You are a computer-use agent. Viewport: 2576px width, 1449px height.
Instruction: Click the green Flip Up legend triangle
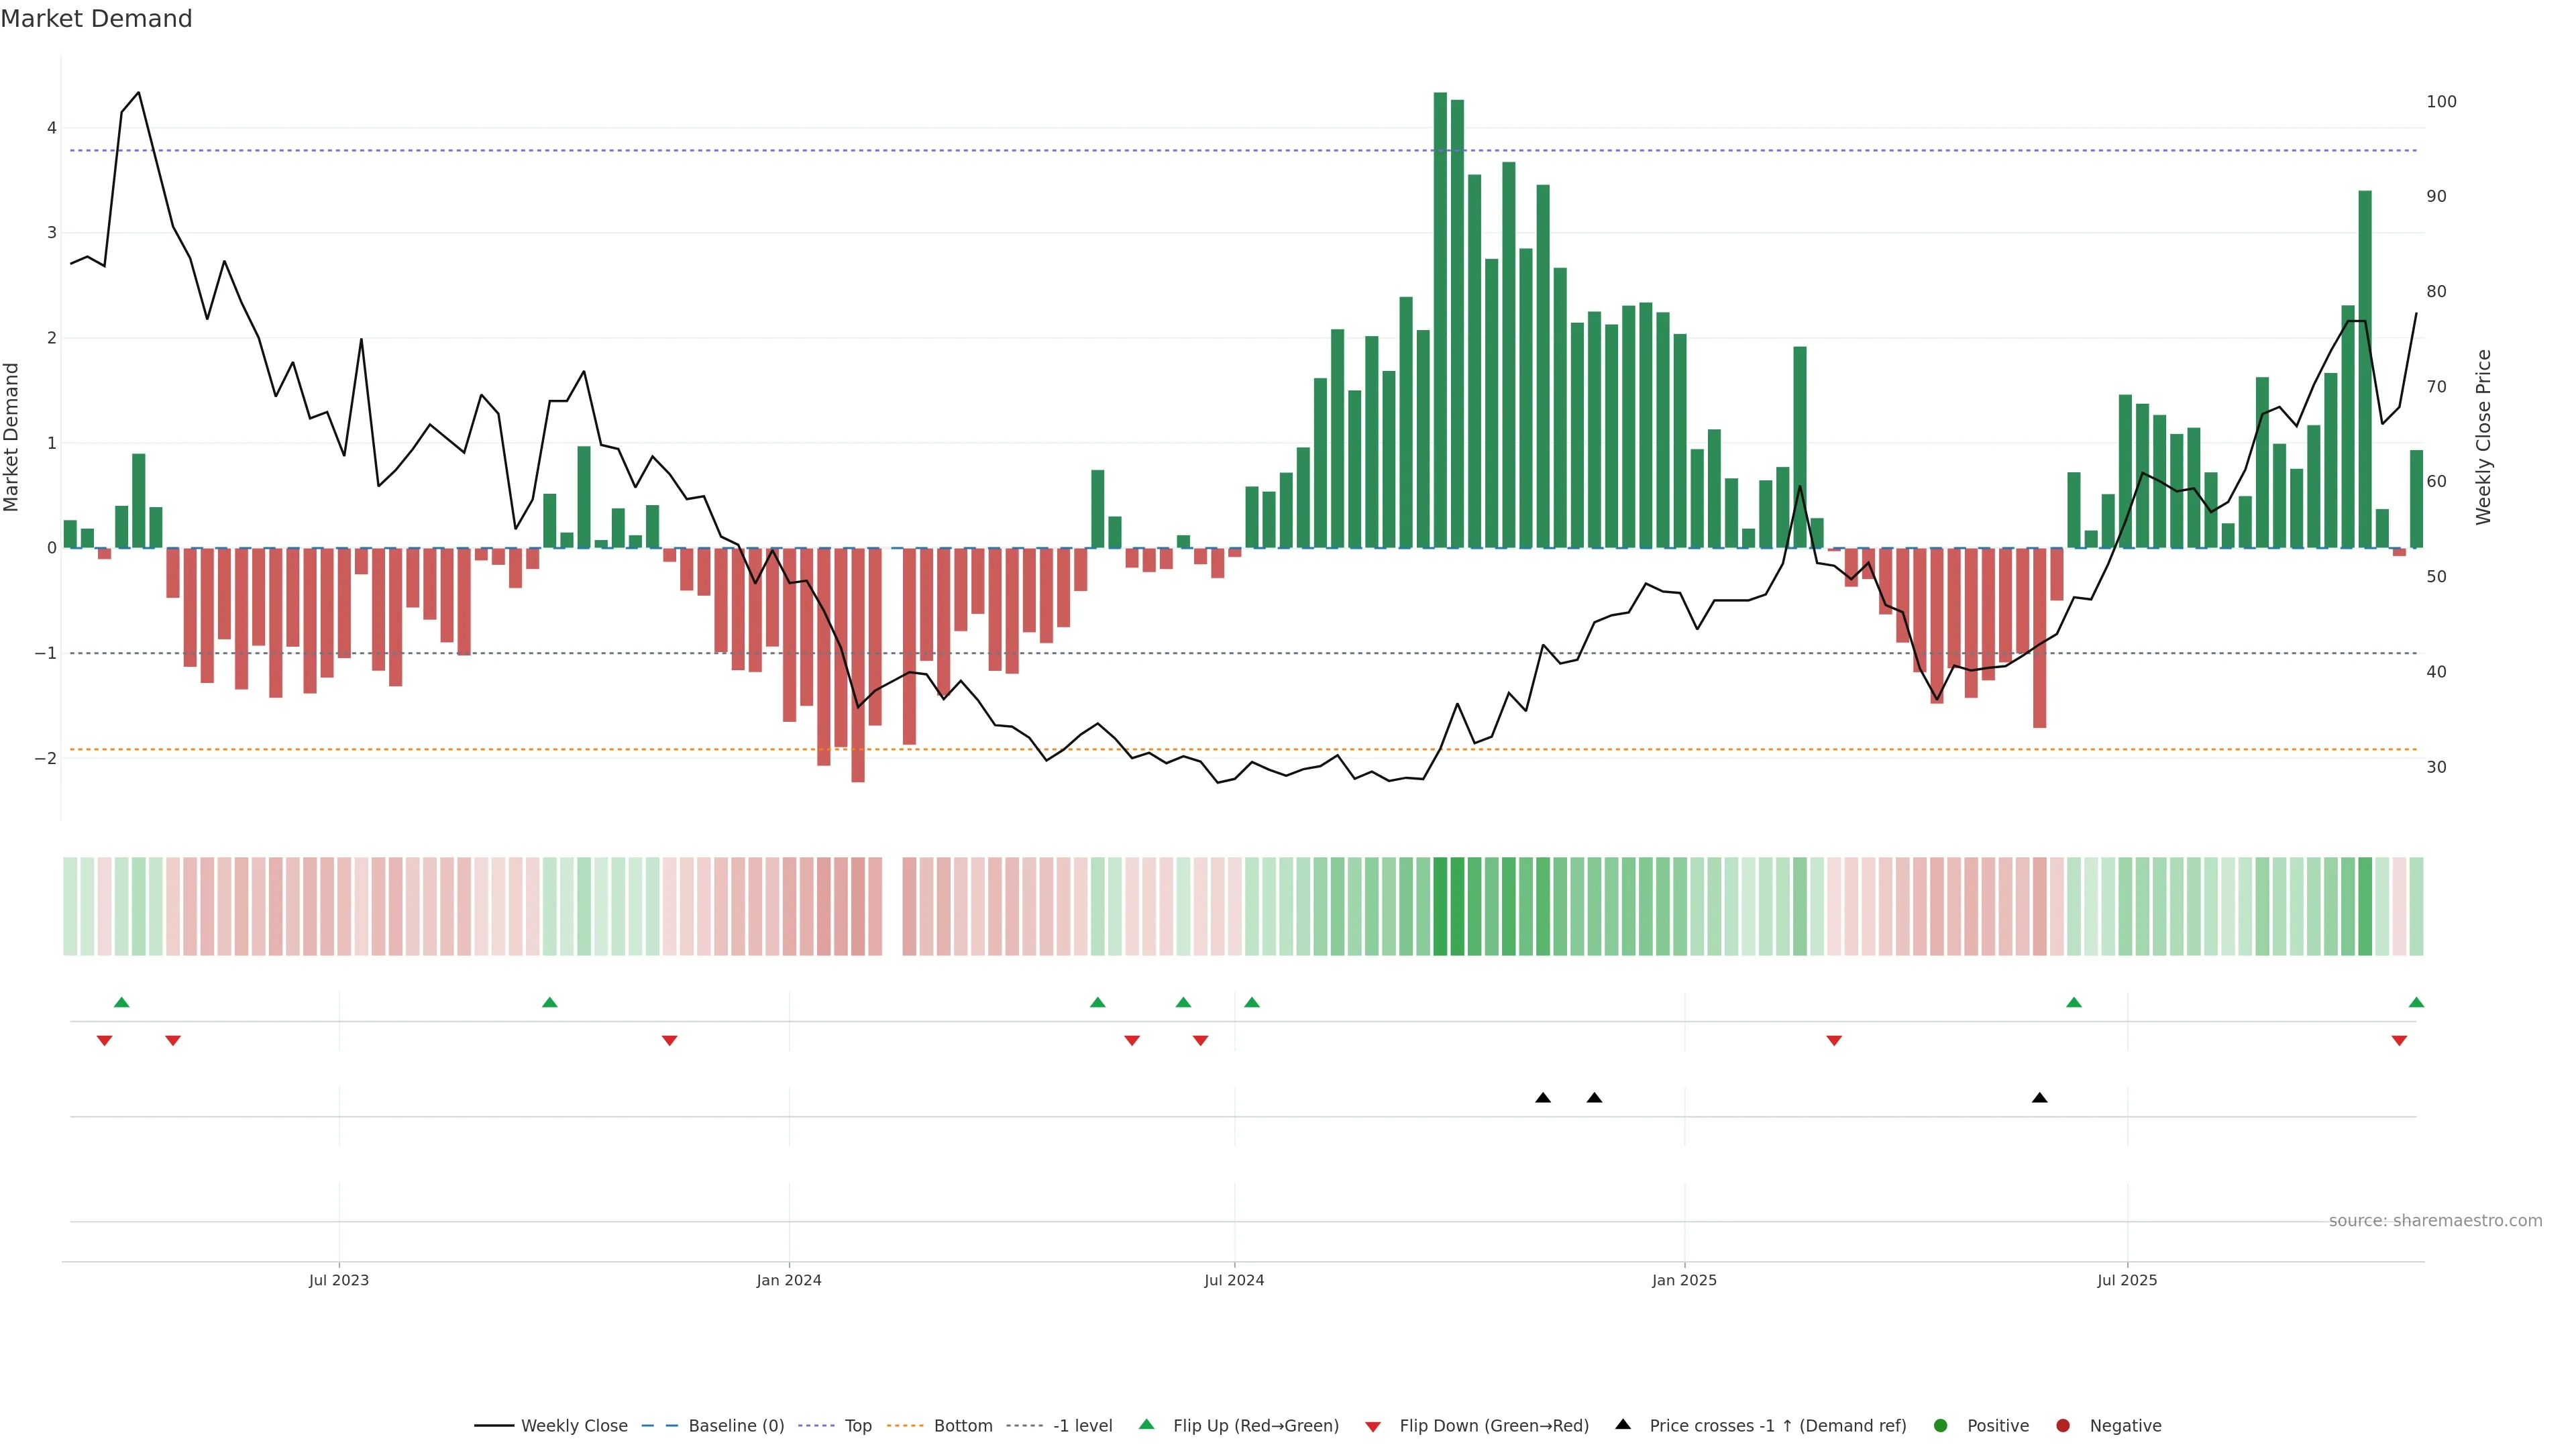(x=1146, y=1425)
